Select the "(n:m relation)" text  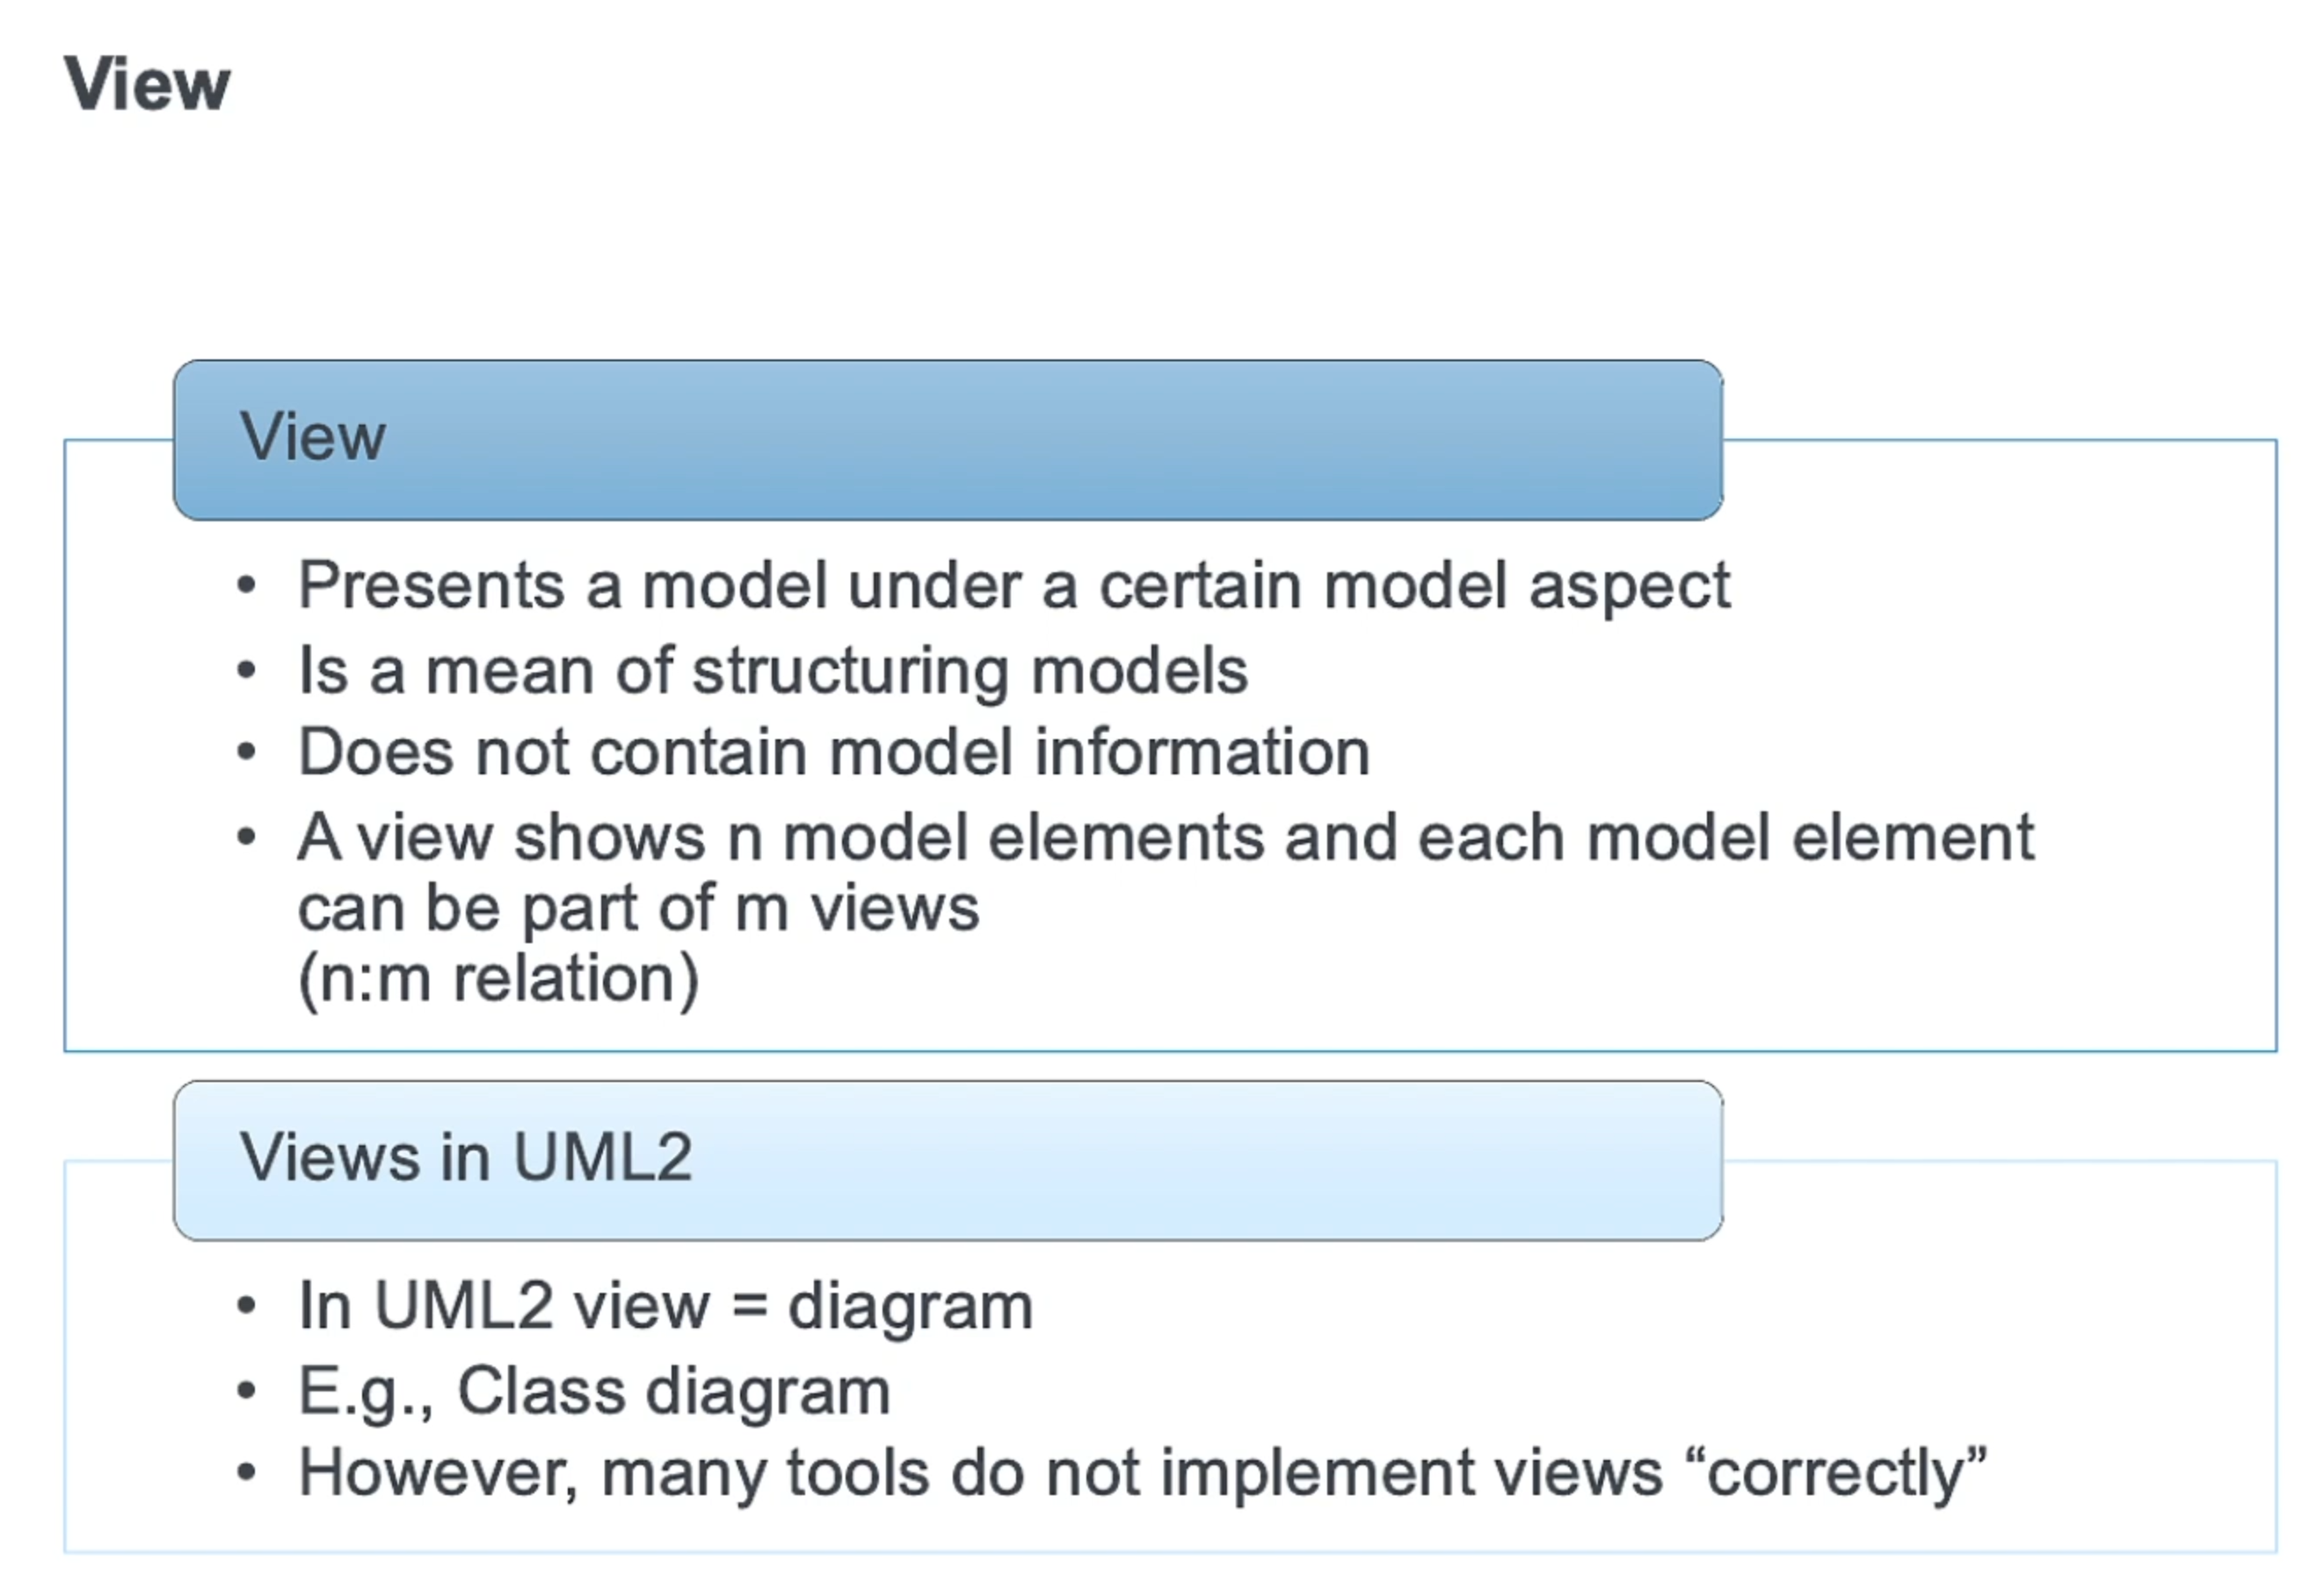tap(498, 979)
